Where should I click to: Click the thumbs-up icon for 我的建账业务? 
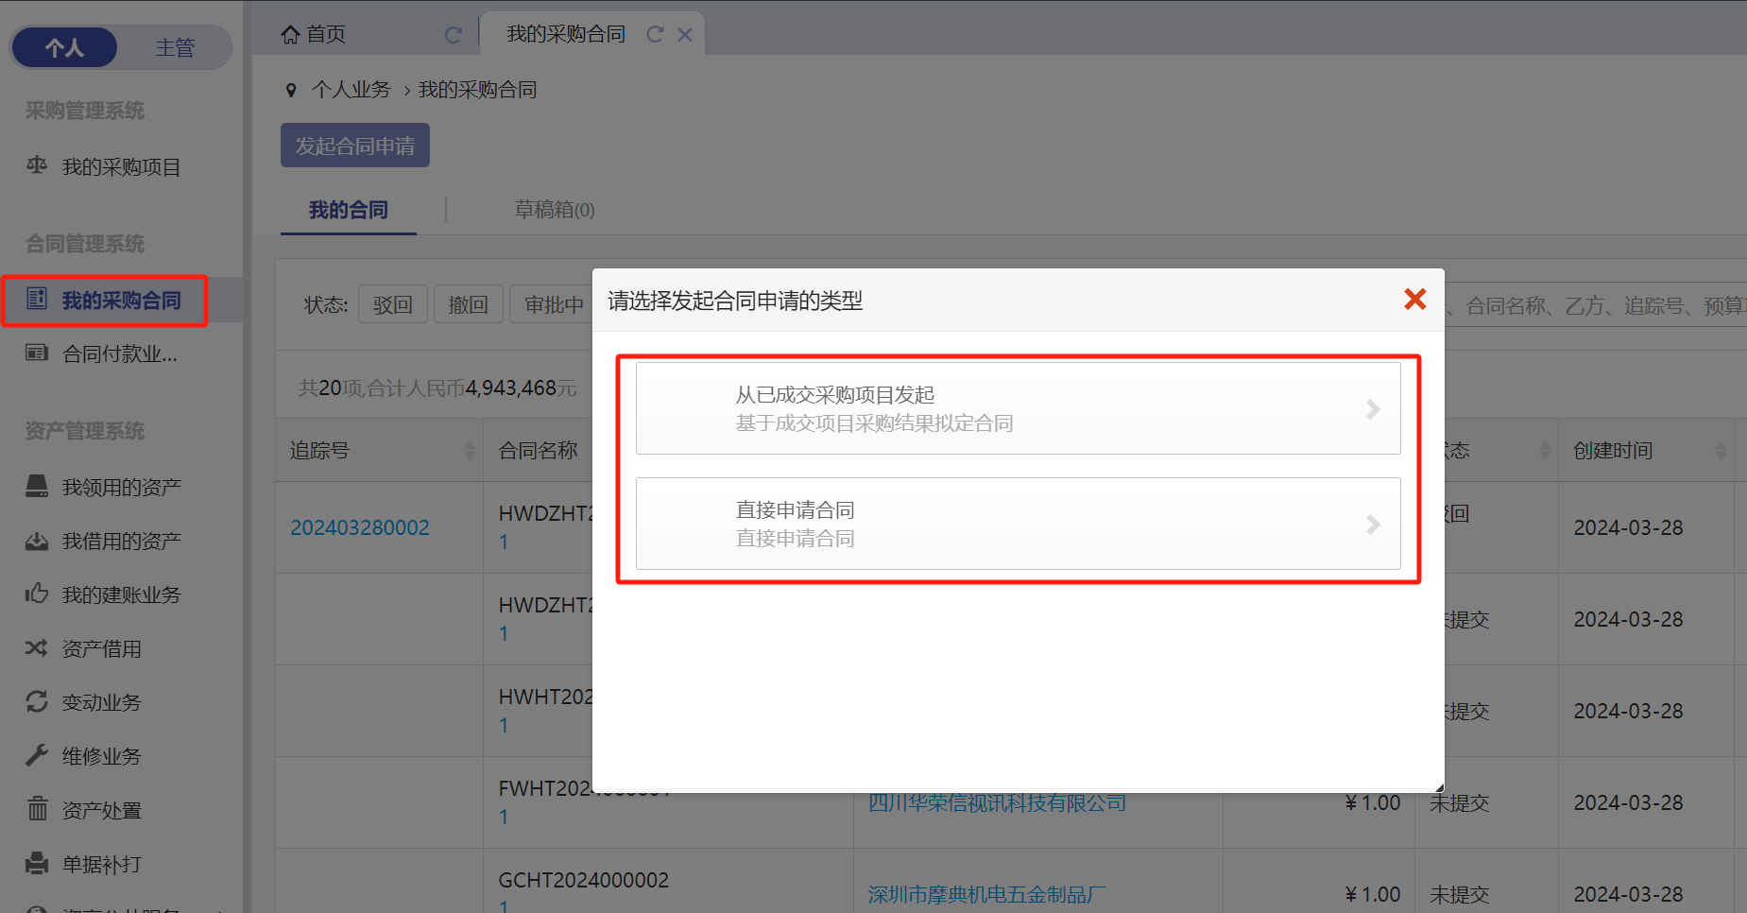37,594
